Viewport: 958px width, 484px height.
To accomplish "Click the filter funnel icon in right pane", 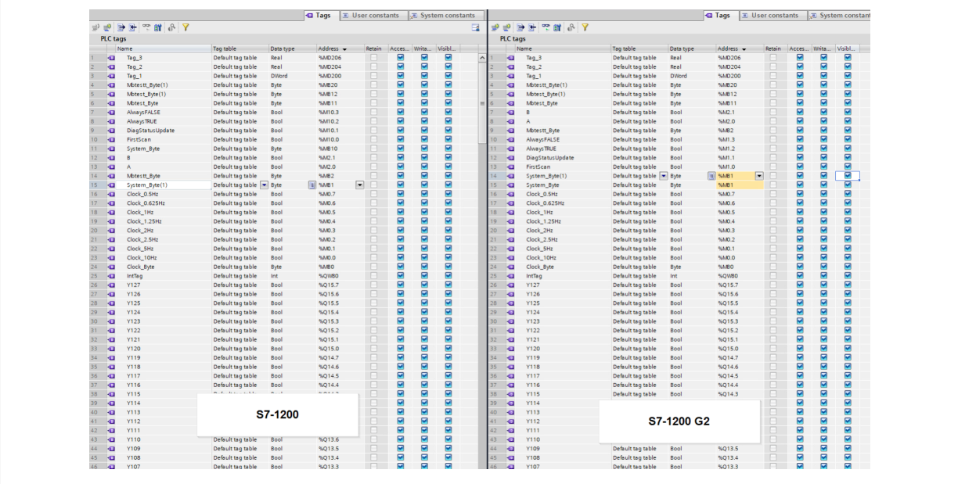I will coord(585,27).
